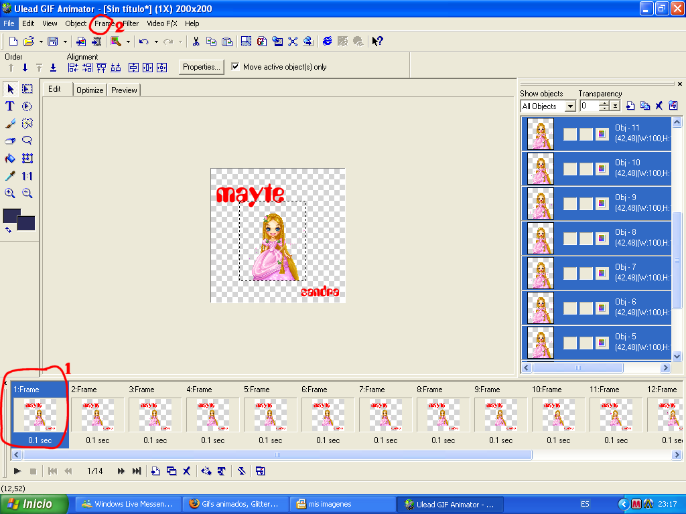
Task: Click the Duplicate Frame icon below timeline
Action: (x=171, y=471)
